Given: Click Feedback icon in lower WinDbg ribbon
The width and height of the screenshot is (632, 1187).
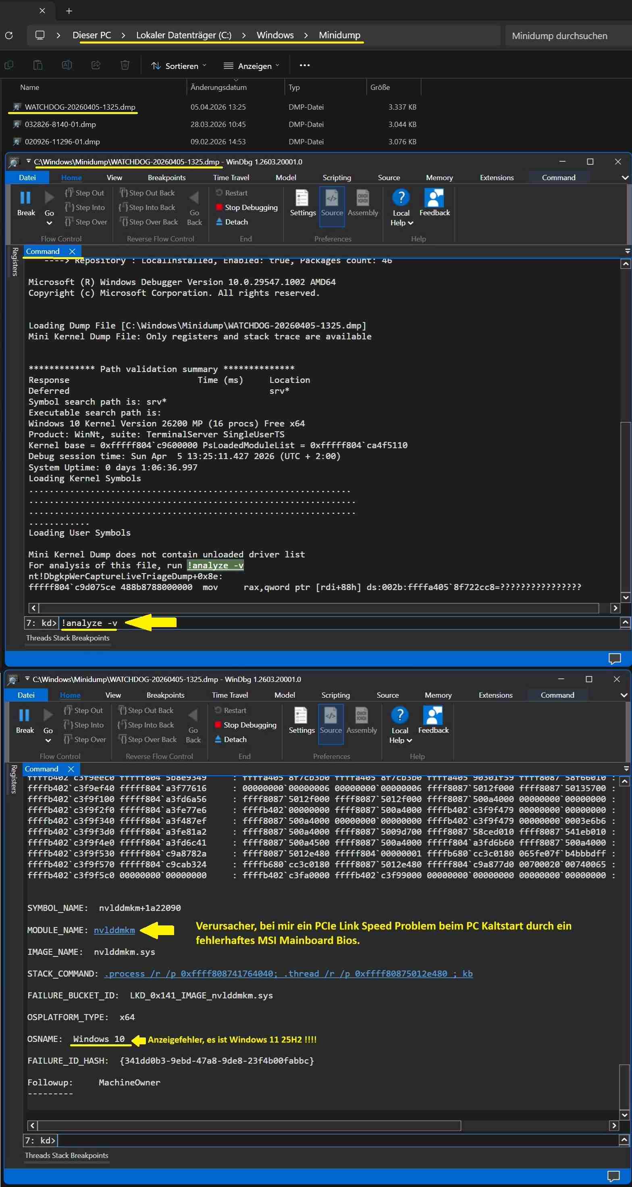Looking at the screenshot, I should [433, 715].
